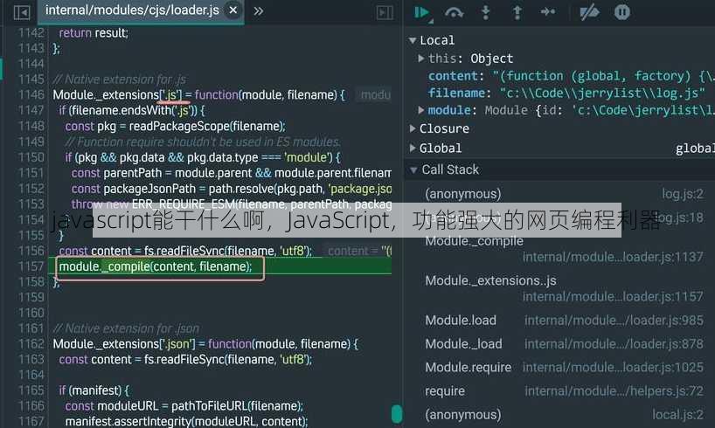Open local.js:2 source link
Screen dimensions: 715x428
[677, 415]
